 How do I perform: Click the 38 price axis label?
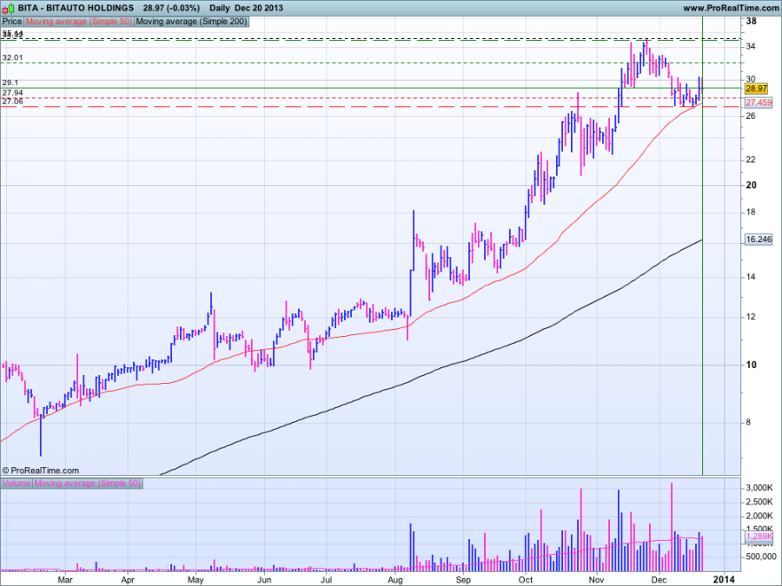click(751, 22)
